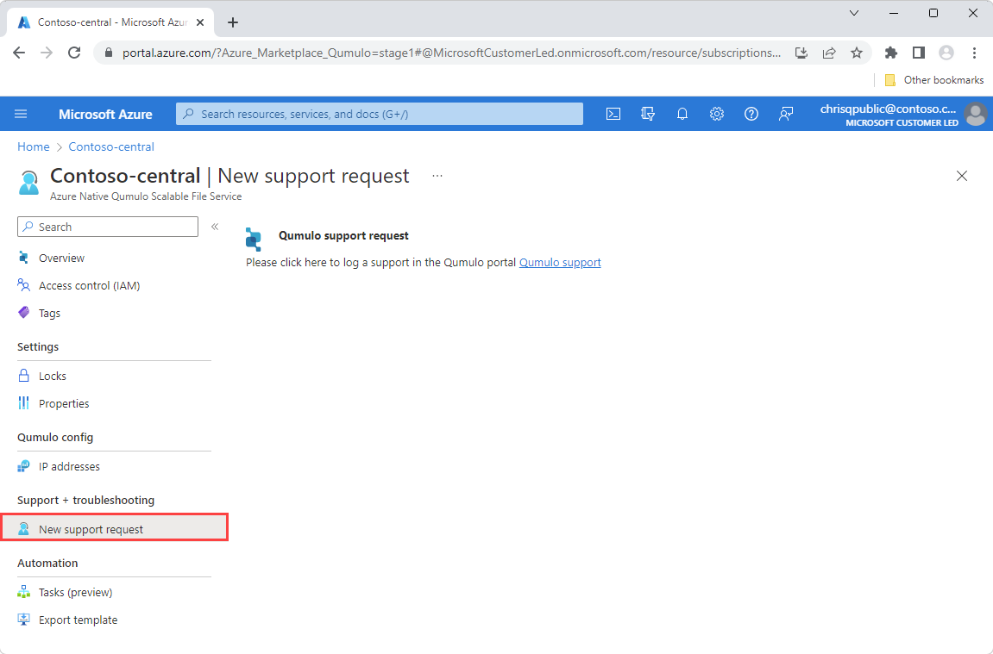This screenshot has height=654, width=993.
Task: Go to Home breadcrumb
Action: 34,146
